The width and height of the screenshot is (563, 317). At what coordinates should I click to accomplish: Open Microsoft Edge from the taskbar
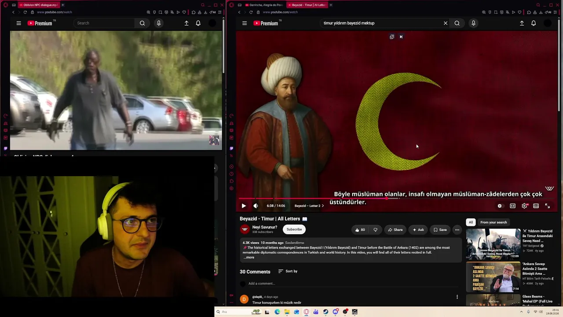tap(277, 312)
